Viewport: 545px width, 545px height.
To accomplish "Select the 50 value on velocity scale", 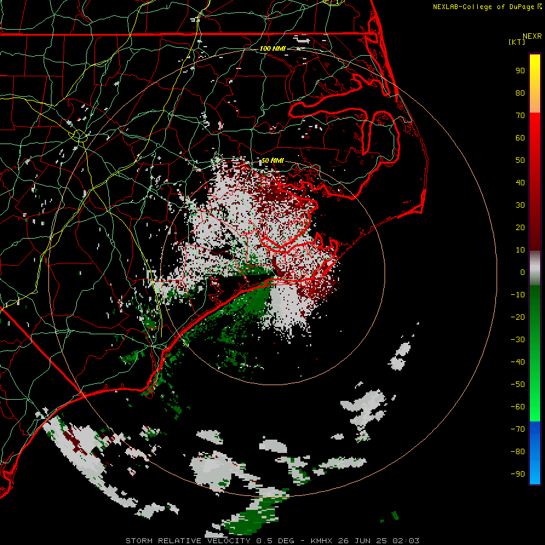I will (520, 160).
